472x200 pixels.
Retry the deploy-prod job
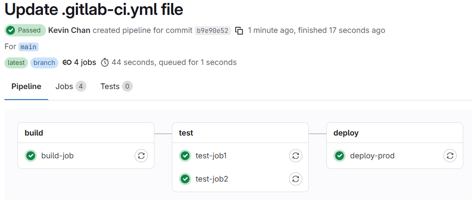tap(450, 155)
